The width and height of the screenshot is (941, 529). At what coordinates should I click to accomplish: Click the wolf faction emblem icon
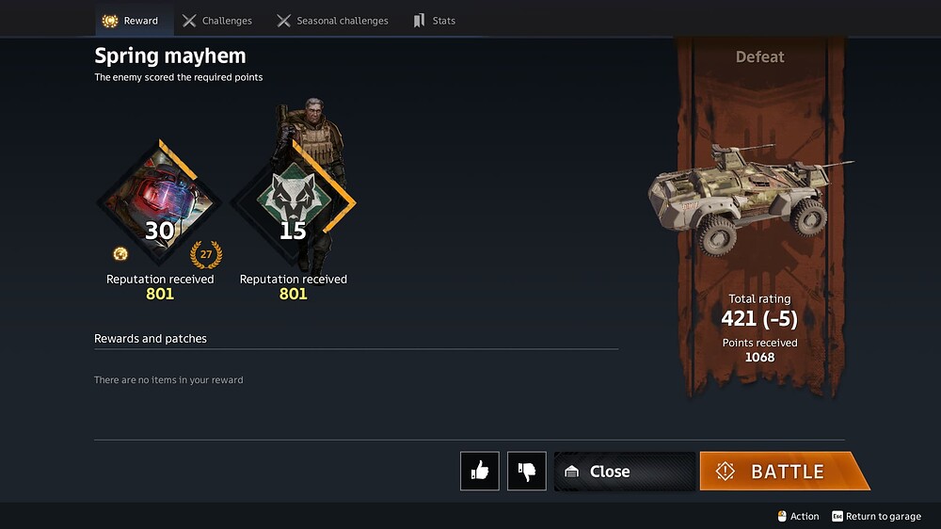coord(294,199)
